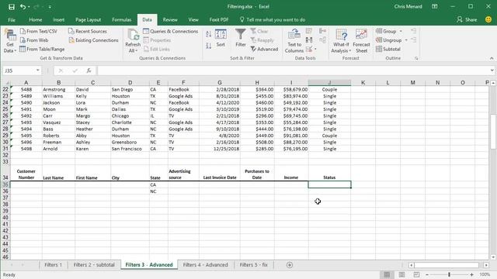Click zoom in plus button
Viewport: 497px width, 279px height.
pos(471,274)
